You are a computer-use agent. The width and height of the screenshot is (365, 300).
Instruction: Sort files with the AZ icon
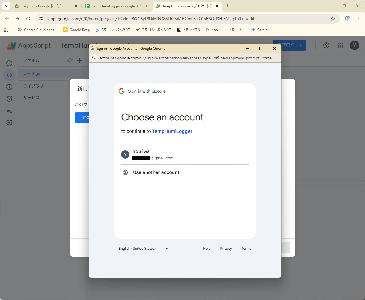pyautogui.click(x=70, y=61)
